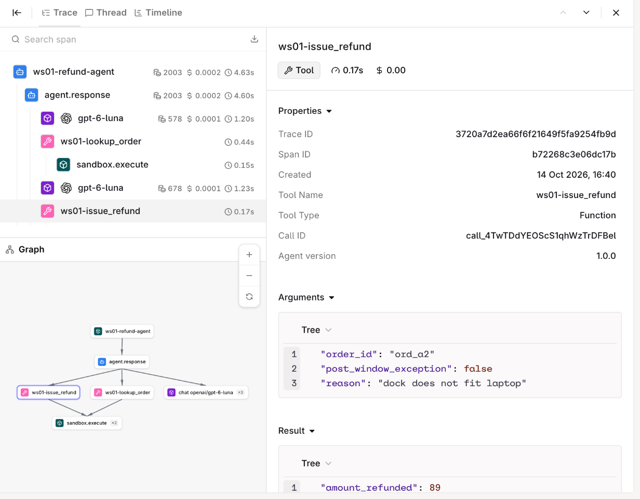Viewport: 640px width, 499px height.
Task: Click the sandbox.execute graph node
Action: pos(87,423)
